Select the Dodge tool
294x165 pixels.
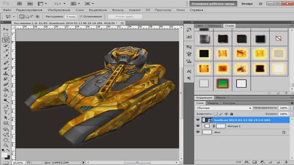coord(6,100)
